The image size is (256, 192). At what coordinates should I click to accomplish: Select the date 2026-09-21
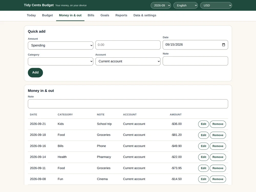click(38, 124)
